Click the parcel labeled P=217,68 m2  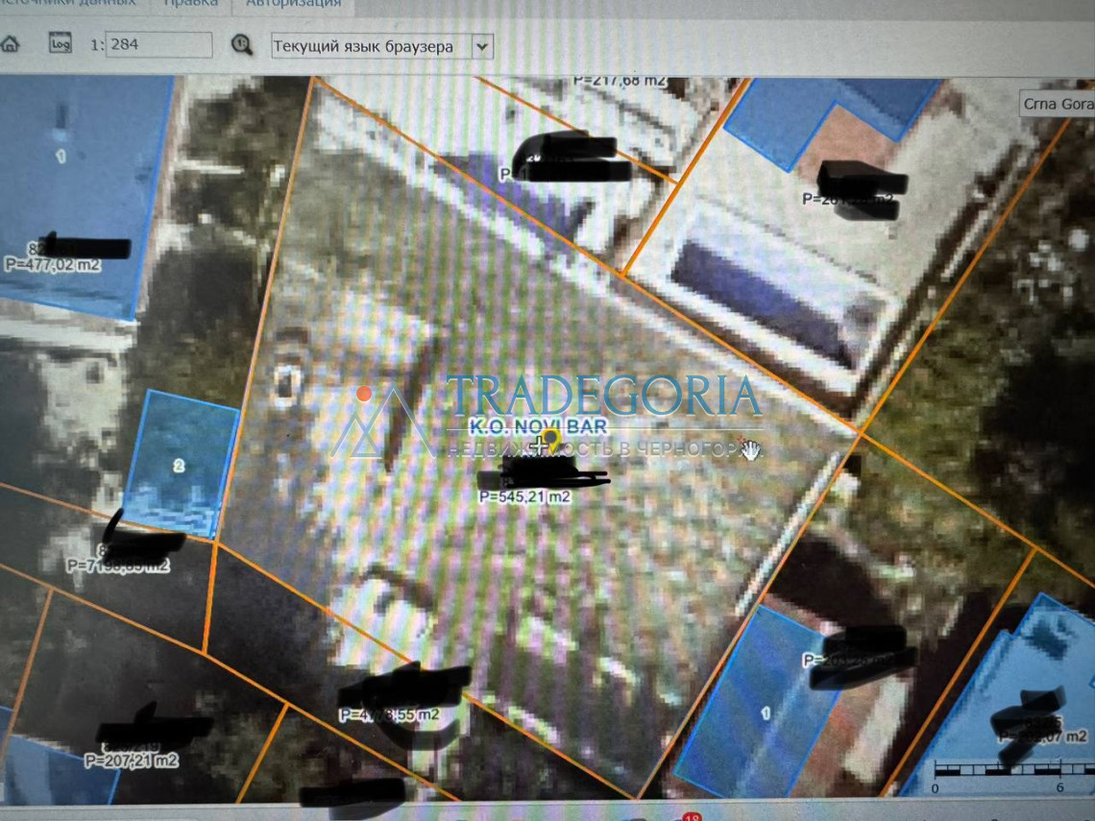tap(620, 83)
